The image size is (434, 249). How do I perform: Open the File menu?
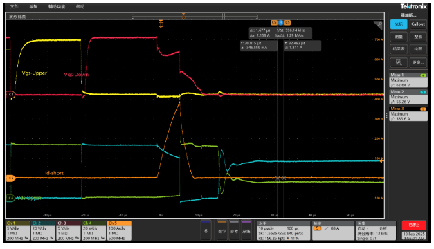(x=14, y=6)
